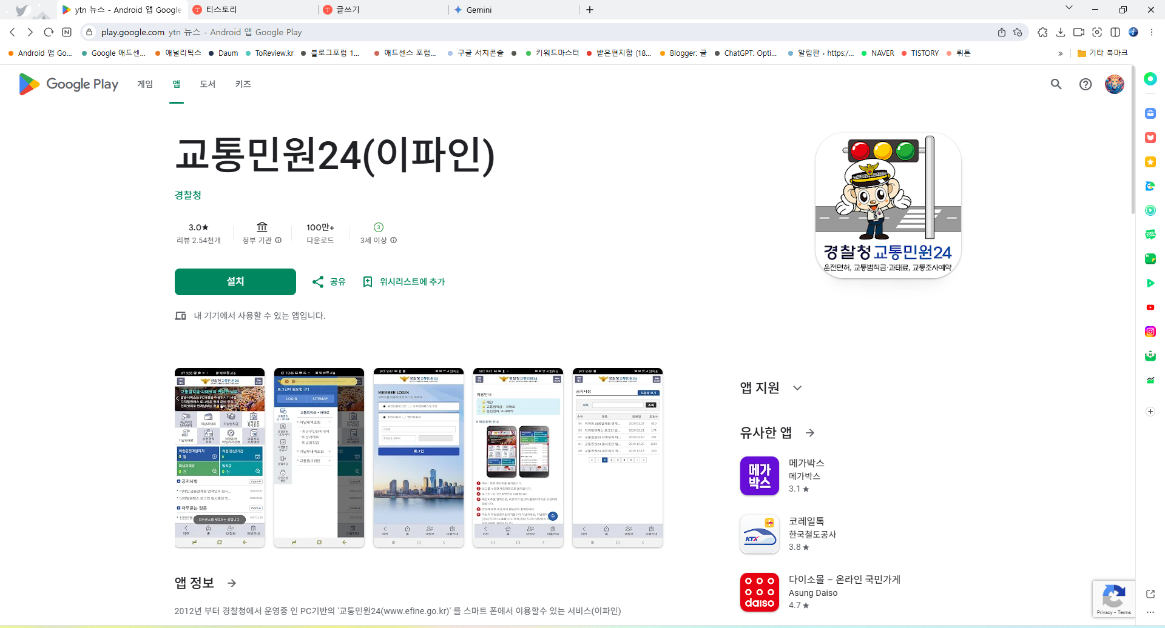Open the browser tab search dropdown

(1069, 10)
